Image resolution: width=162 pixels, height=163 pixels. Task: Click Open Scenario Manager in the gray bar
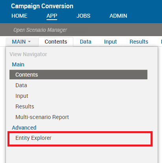(x=40, y=30)
